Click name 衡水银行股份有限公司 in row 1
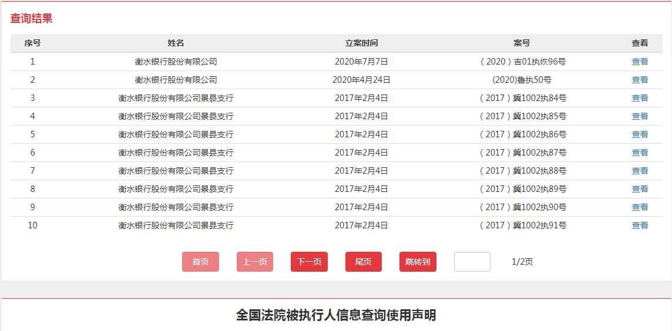672x331 pixels. pyautogui.click(x=176, y=62)
